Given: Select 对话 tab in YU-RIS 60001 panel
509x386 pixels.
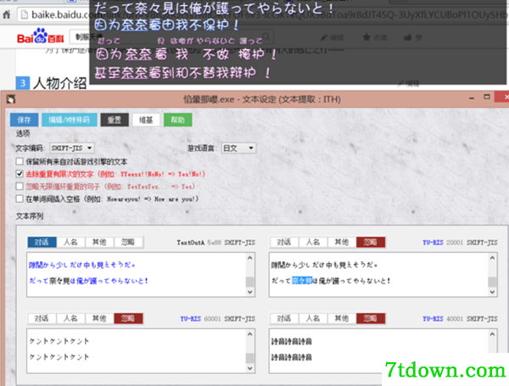Looking at the screenshot, I should (42, 318).
